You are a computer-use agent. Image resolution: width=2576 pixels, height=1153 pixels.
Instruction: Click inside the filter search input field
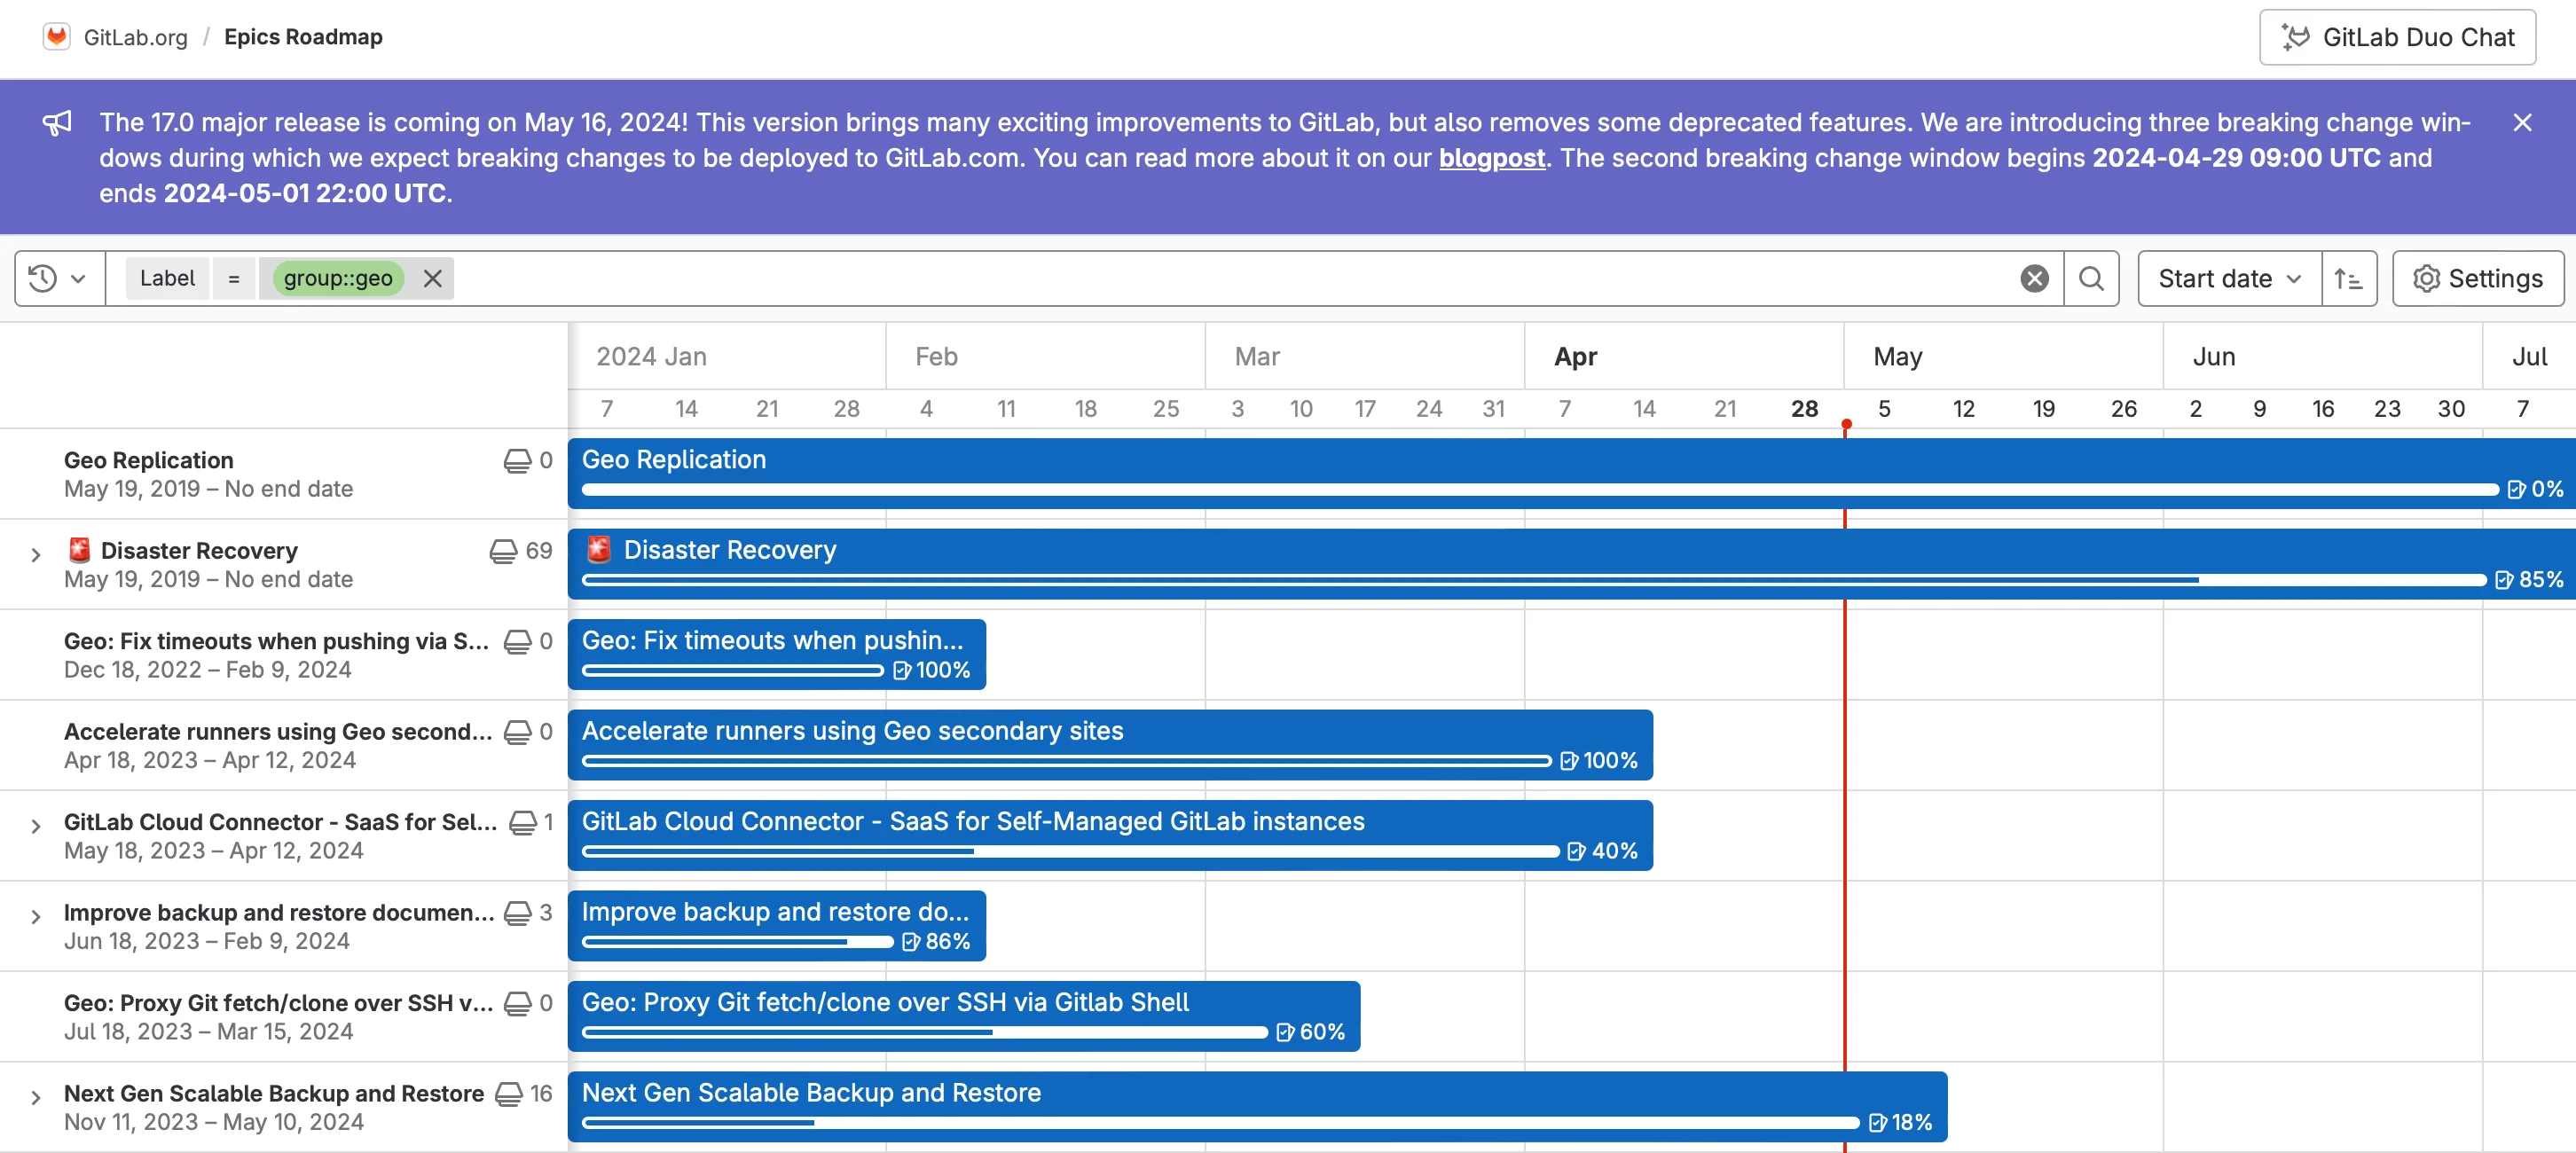pos(1200,278)
